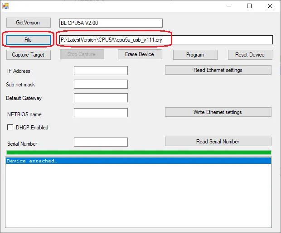
Task: Open the File browse button
Action: coord(29,39)
